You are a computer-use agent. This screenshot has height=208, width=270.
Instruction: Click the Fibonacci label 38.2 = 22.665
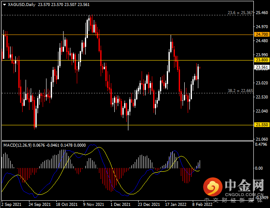[240, 91]
